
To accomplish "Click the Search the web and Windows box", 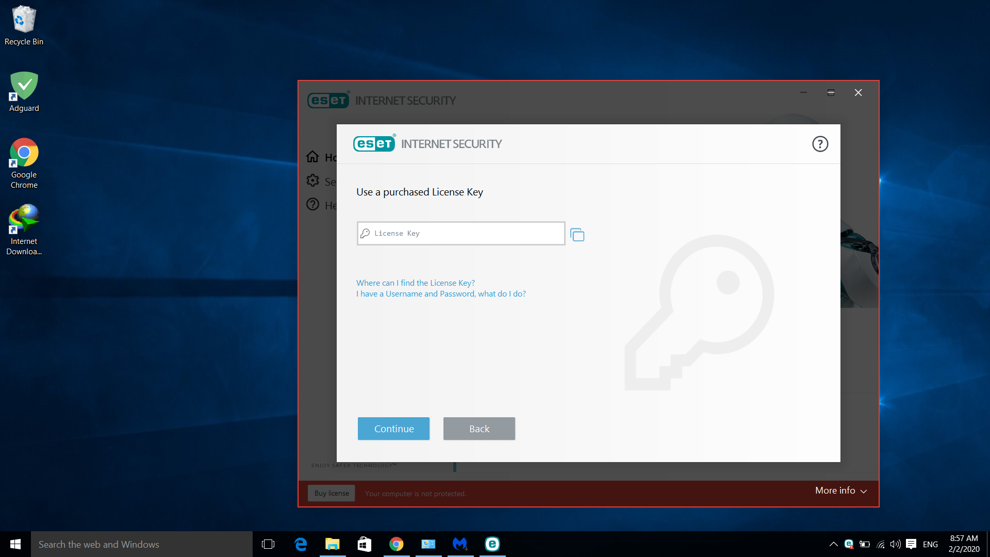I will tap(142, 544).
